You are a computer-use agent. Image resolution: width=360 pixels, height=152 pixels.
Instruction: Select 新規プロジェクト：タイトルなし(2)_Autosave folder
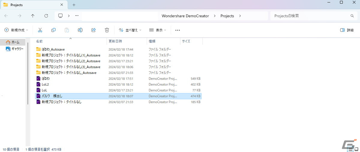point(118,61)
